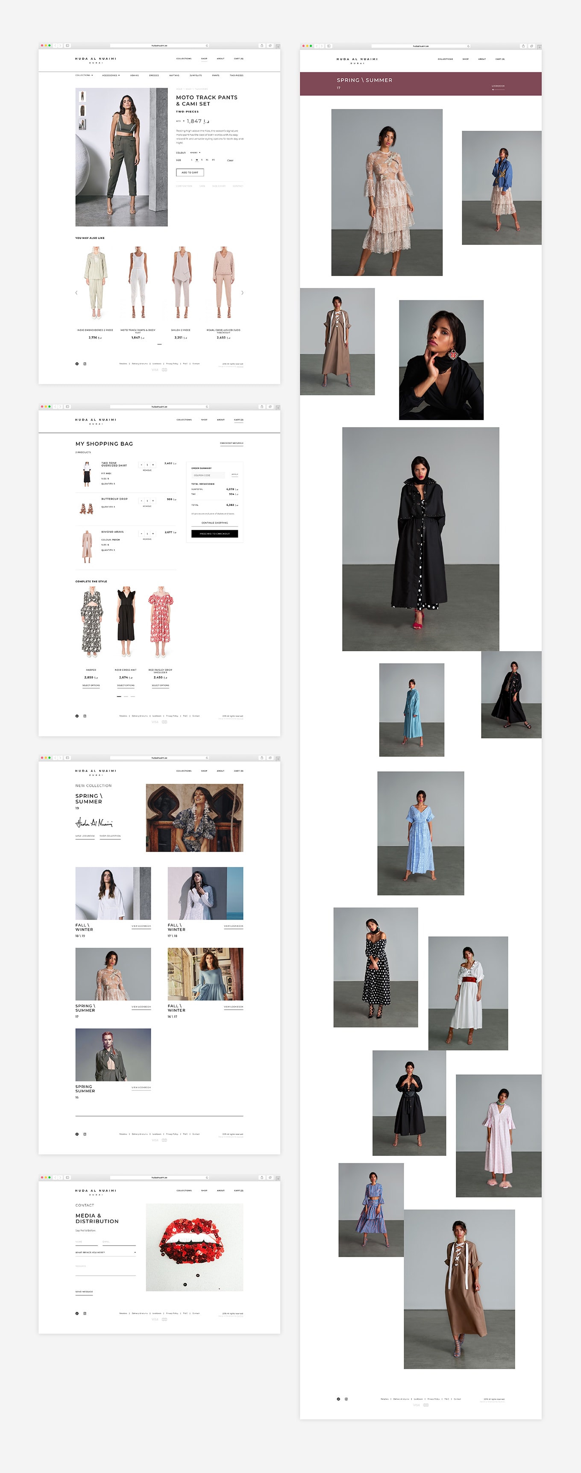Click Coupon Code input field
This screenshot has height=1473, width=581.
pos(208,475)
